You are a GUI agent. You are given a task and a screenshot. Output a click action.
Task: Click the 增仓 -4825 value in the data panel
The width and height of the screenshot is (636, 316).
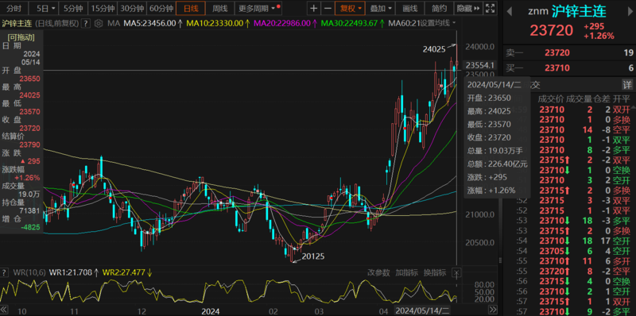31,227
